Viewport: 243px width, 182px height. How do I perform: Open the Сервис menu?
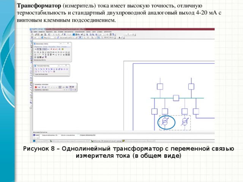[x=88, y=32]
